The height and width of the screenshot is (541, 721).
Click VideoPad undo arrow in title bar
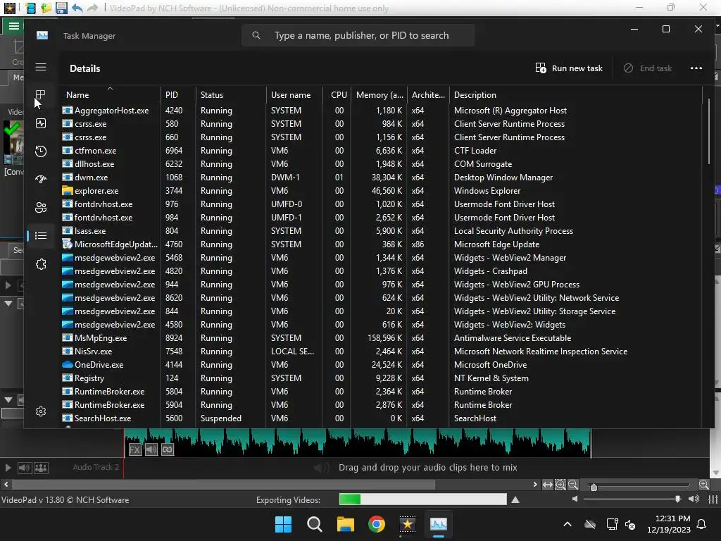pos(77,8)
